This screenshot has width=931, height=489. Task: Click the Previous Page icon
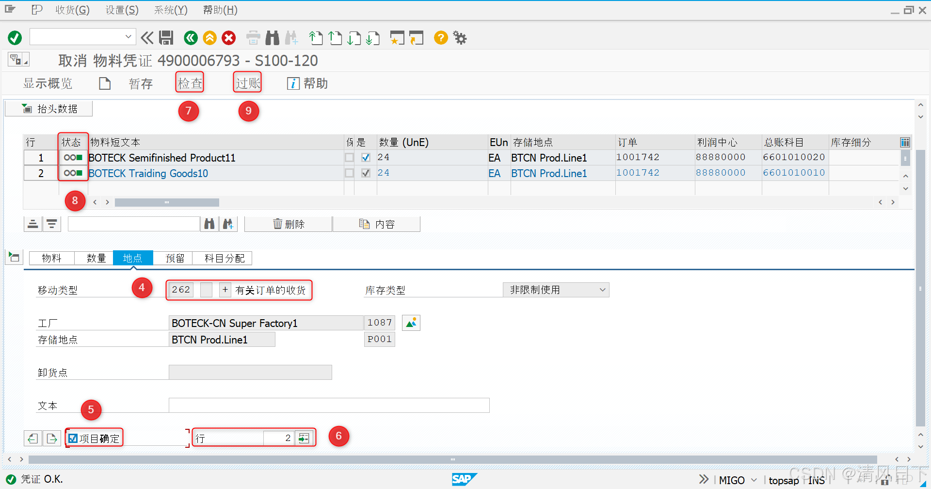pyautogui.click(x=335, y=37)
